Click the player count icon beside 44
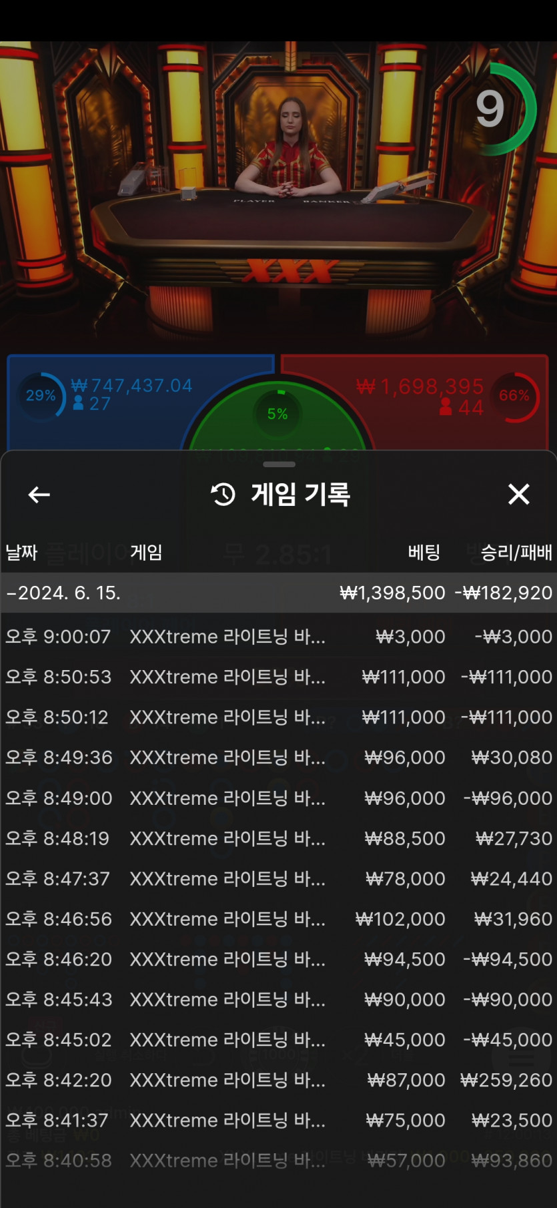Viewport: 557px width, 1208px height. (446, 407)
